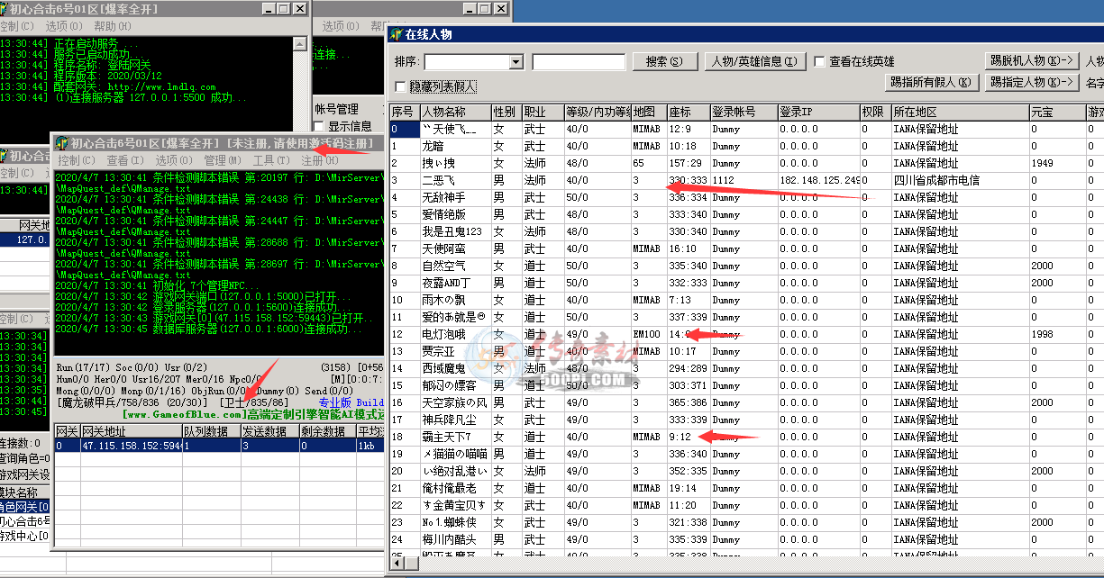The image size is (1104, 578).
Task: Sort by 登录帐号 column header
Action: pos(744,113)
